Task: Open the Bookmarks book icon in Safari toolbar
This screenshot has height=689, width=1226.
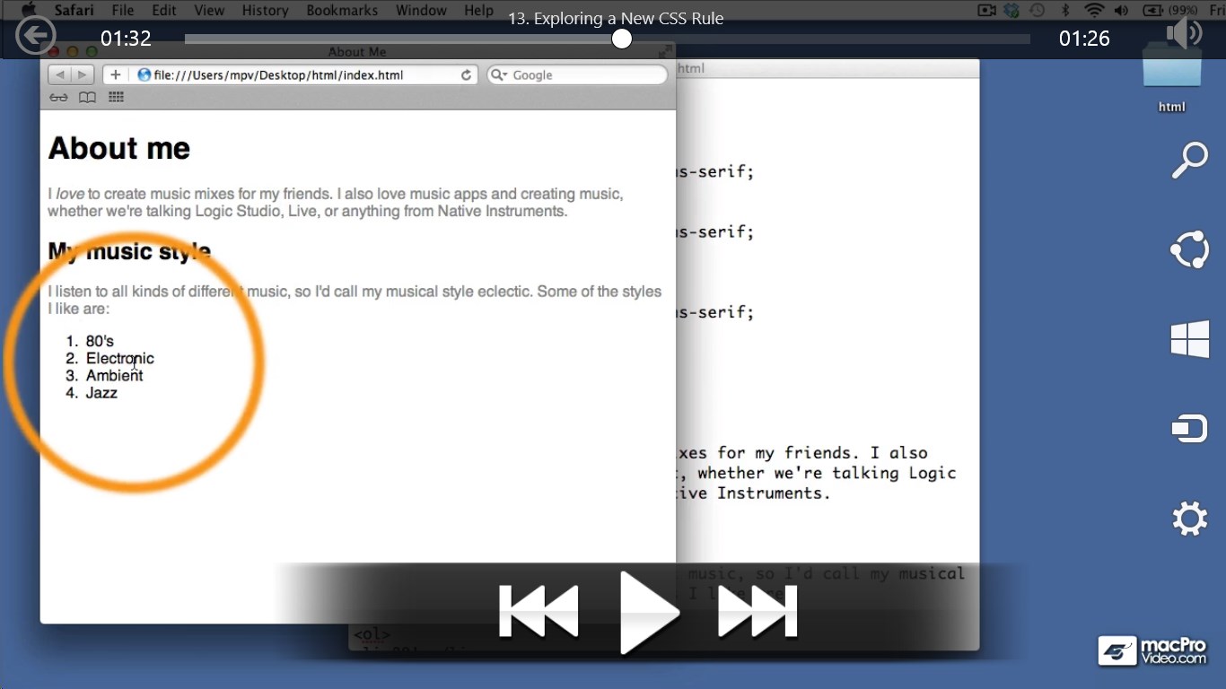Action: click(87, 97)
